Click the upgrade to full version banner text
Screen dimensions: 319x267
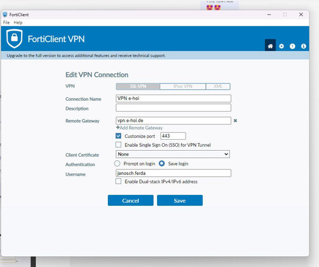(86, 56)
